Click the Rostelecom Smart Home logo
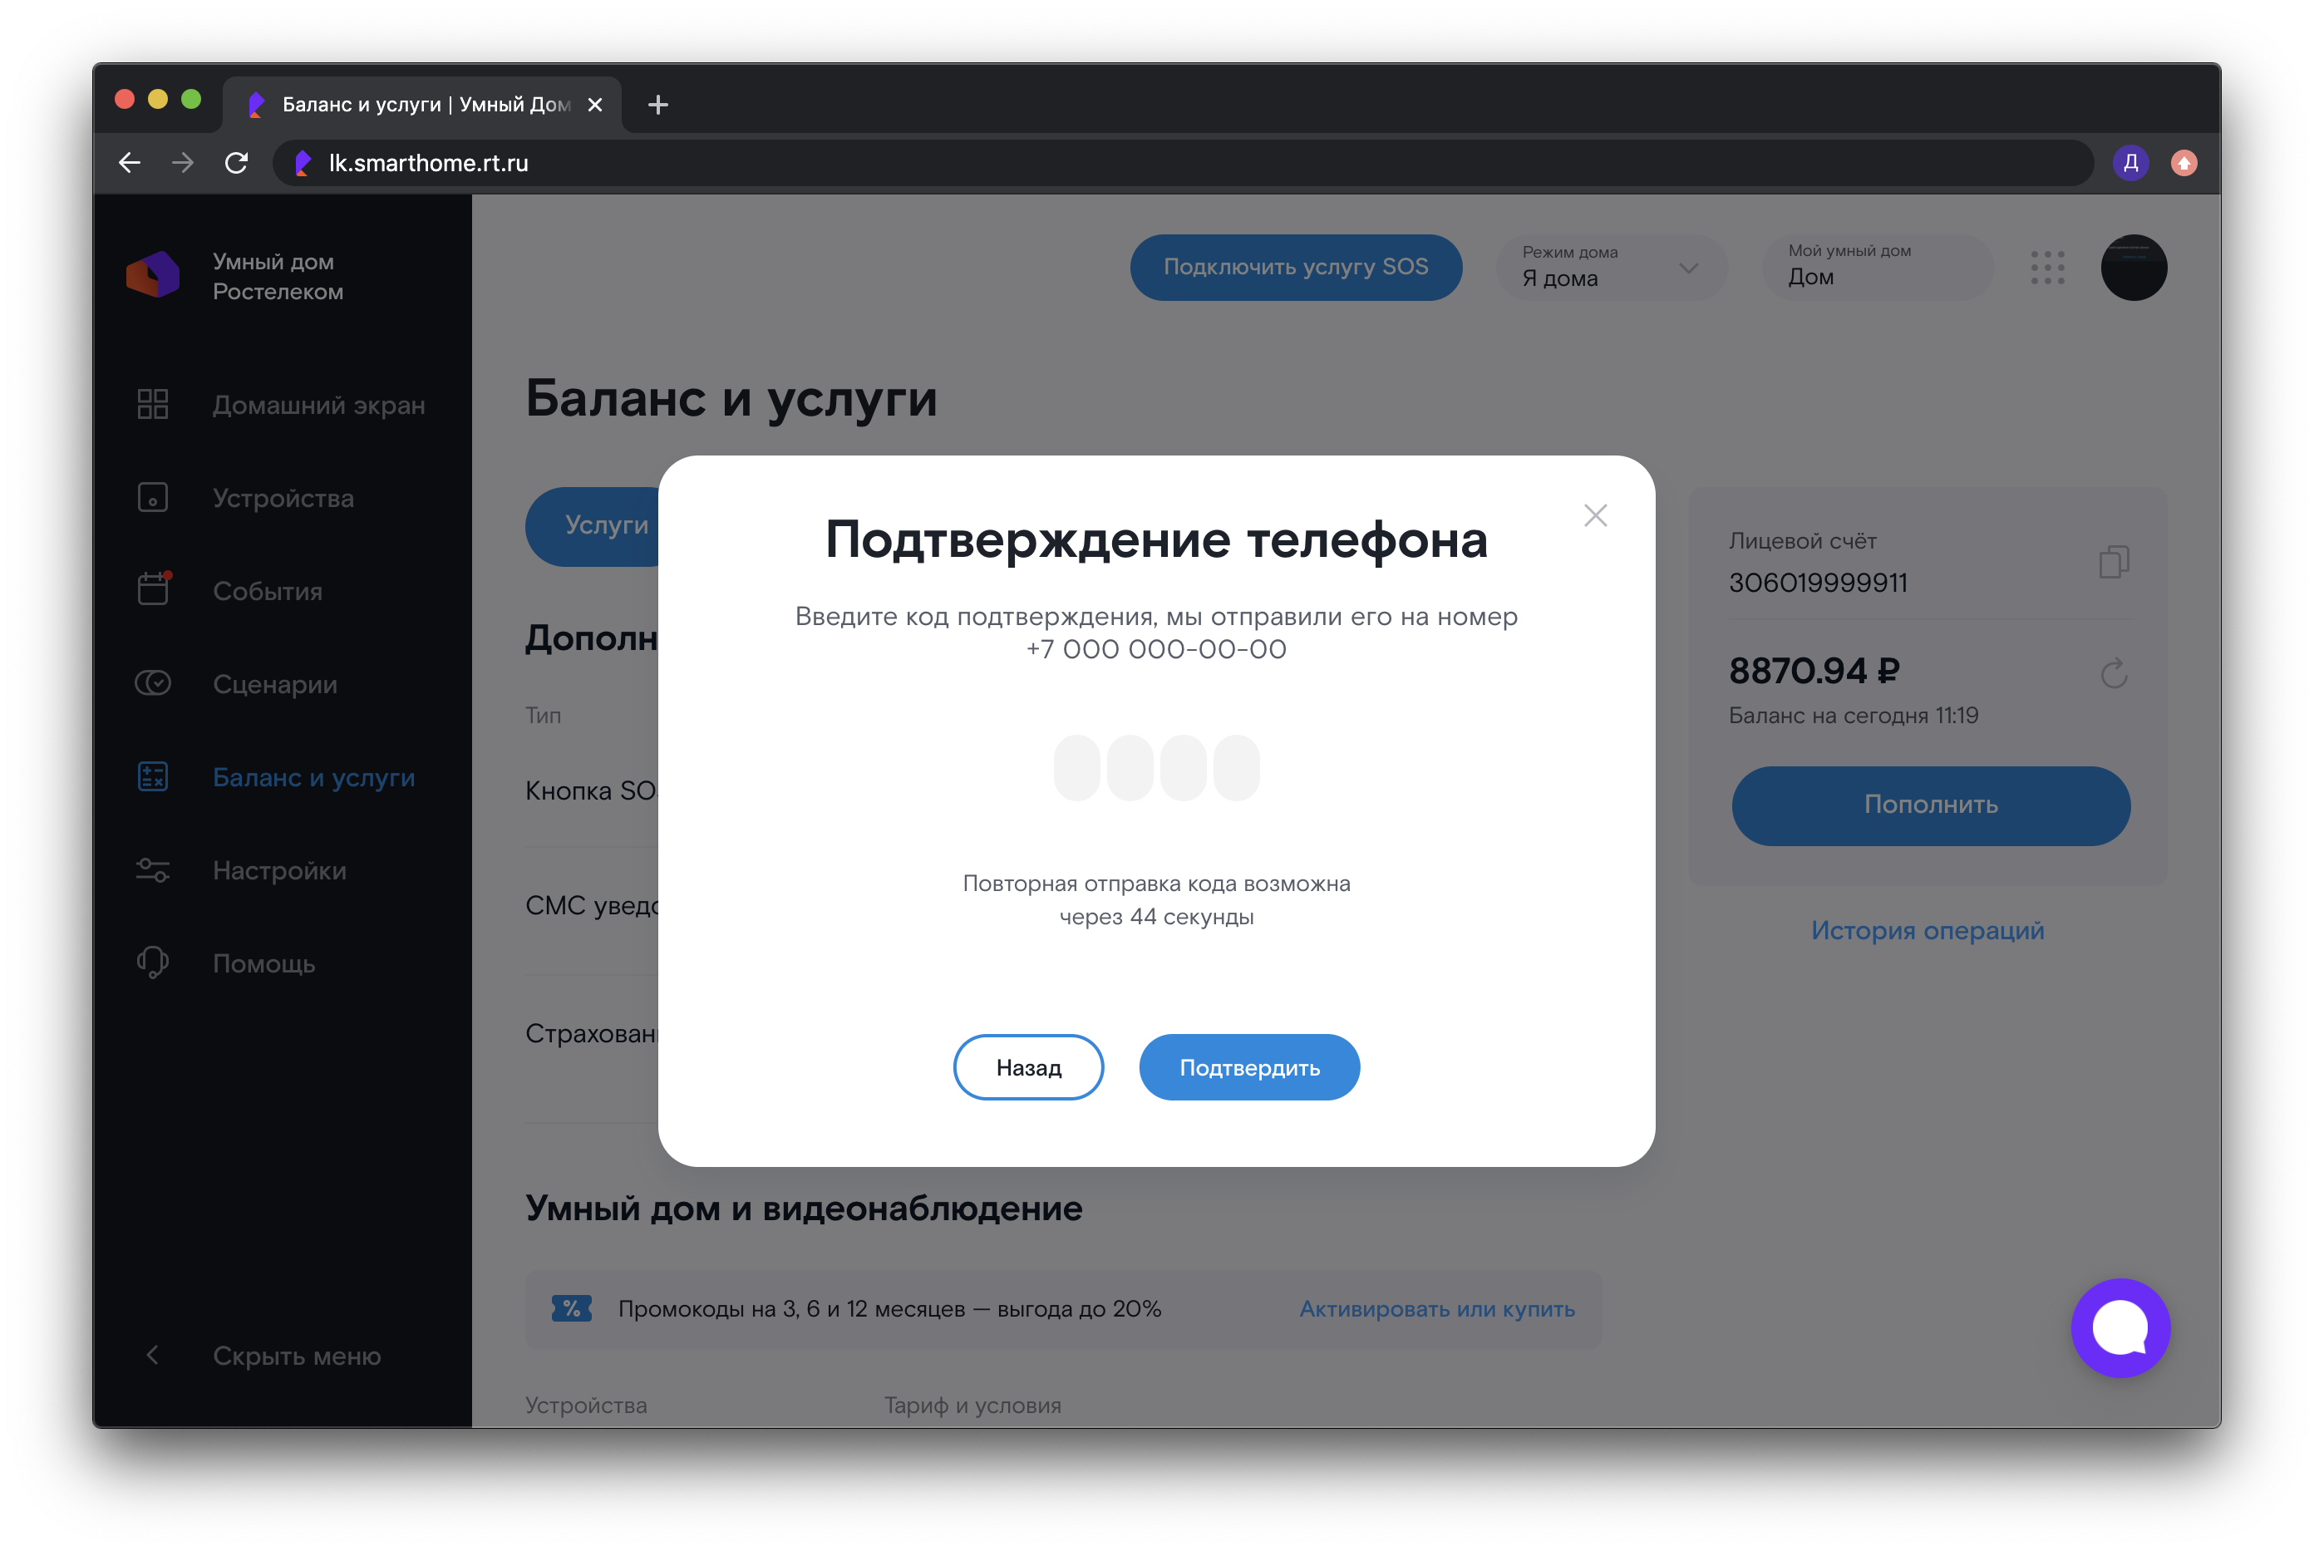Screen dimensions: 2314x1551 (x=153, y=275)
